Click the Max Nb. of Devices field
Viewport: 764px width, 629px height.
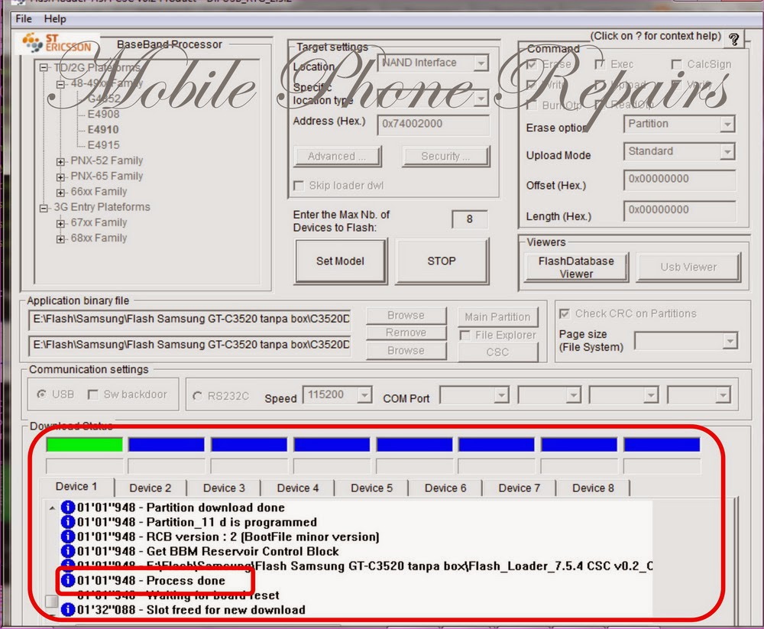click(x=469, y=219)
